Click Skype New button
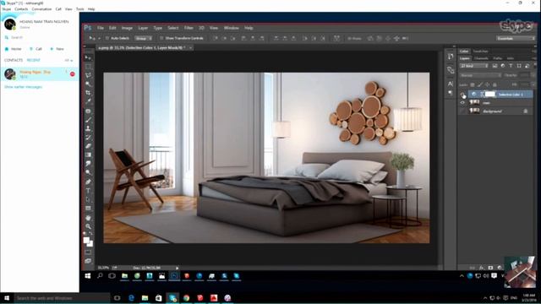This screenshot has width=541, height=304. (57, 49)
